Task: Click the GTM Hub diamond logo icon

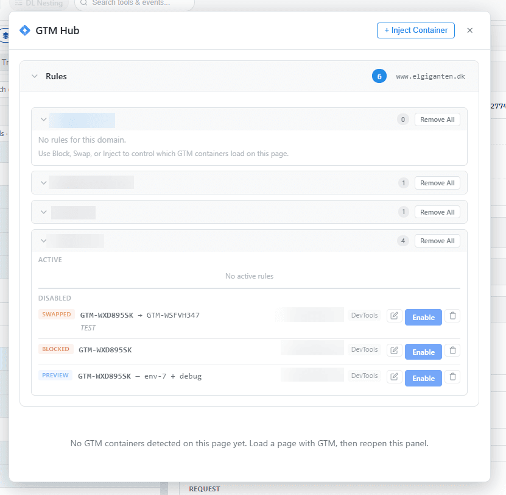Action: click(x=25, y=30)
